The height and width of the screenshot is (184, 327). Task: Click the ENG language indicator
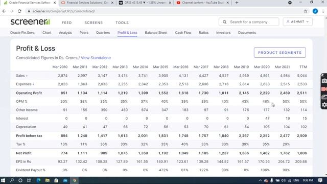pos(296,180)
